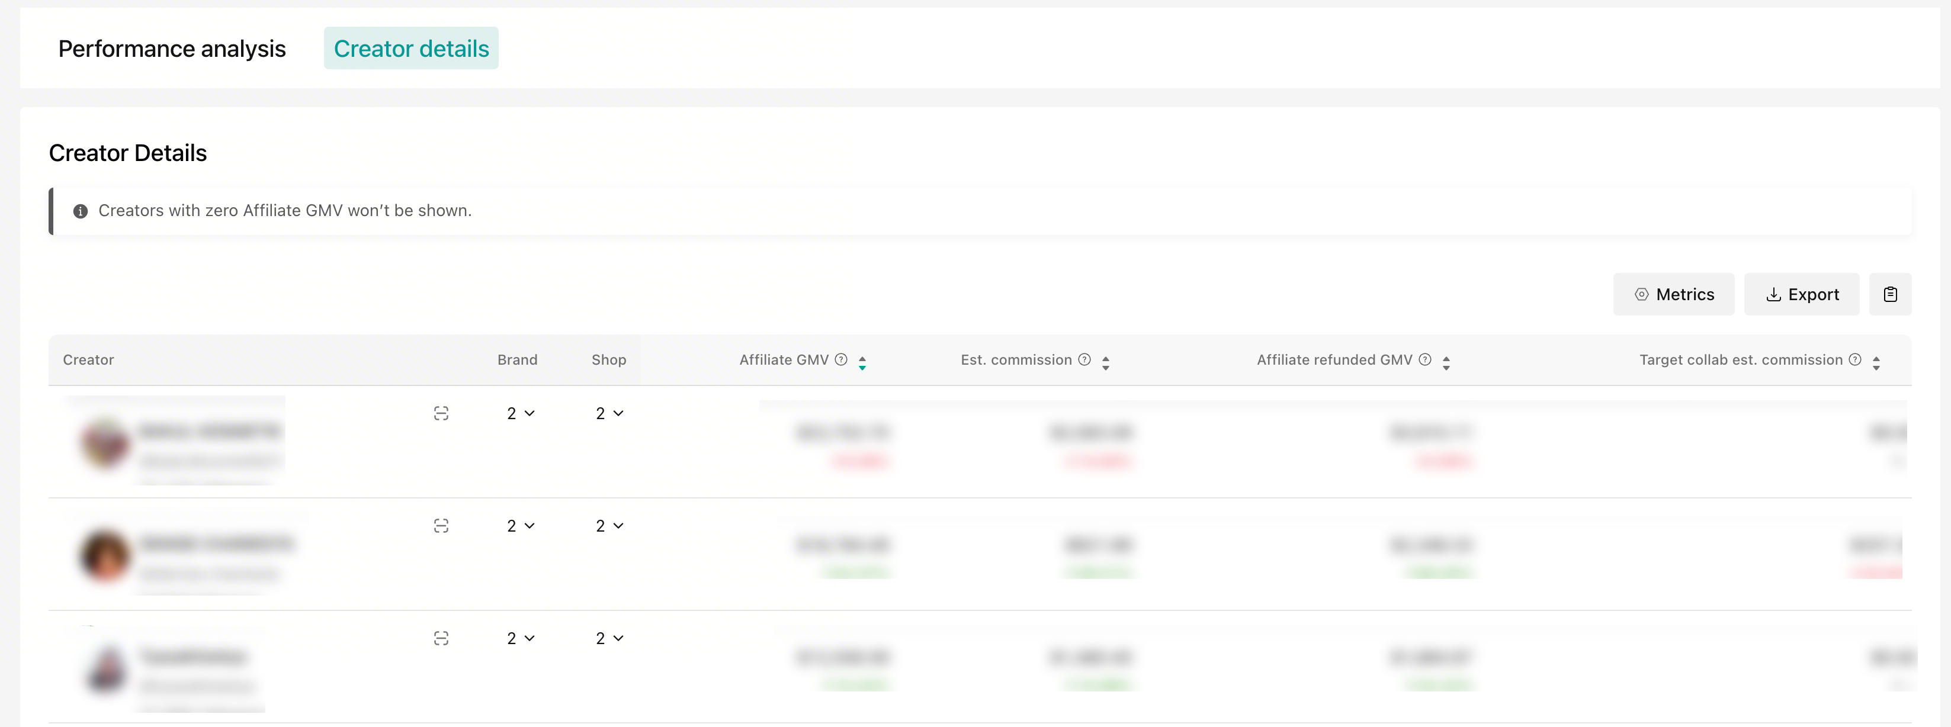Click second row's link icon
Viewport: 1951px width, 727px height.
tap(441, 526)
